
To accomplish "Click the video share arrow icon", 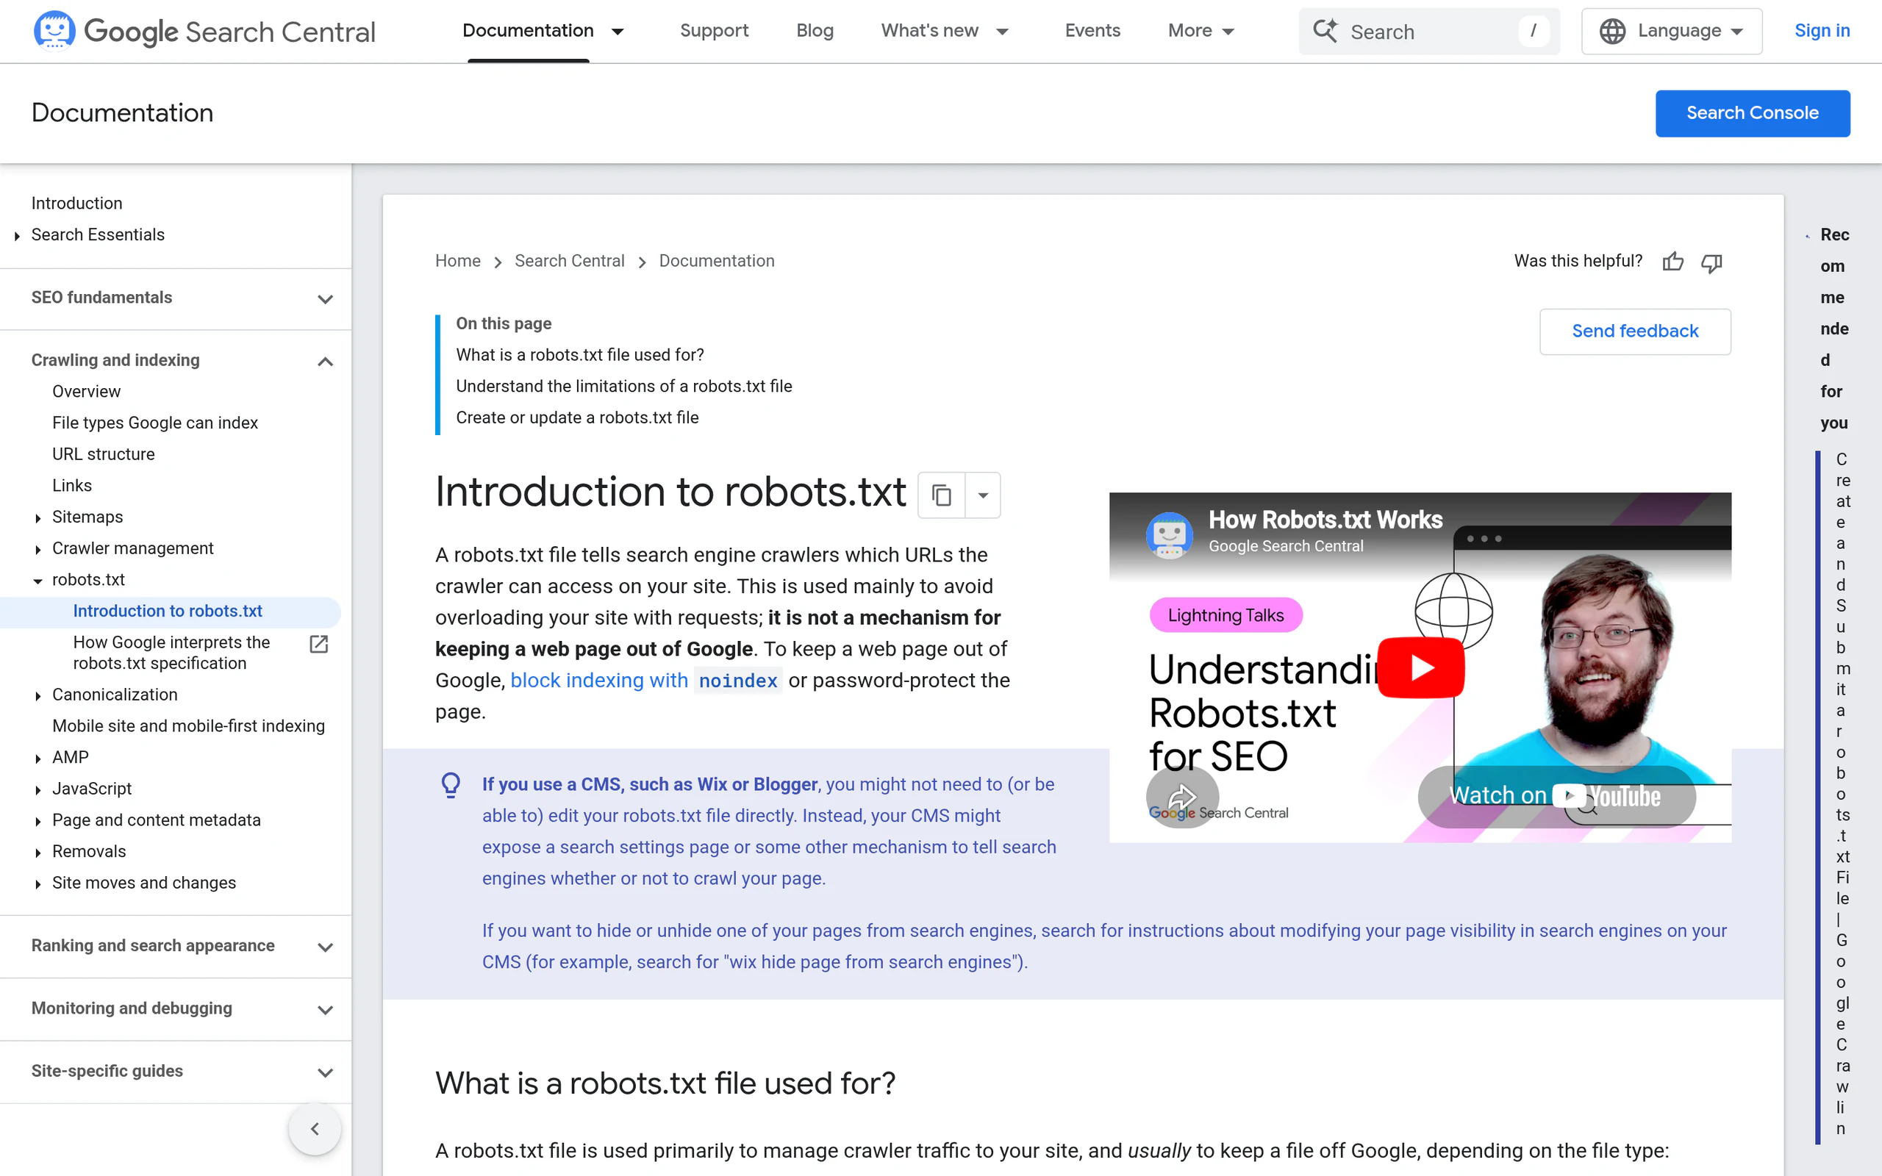I will [1182, 797].
